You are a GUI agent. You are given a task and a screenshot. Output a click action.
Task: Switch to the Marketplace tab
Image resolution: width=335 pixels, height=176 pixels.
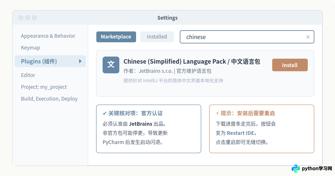[x=116, y=37]
